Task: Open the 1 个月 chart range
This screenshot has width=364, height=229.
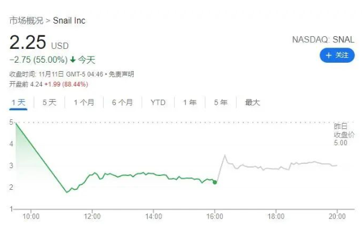Action: (x=84, y=102)
